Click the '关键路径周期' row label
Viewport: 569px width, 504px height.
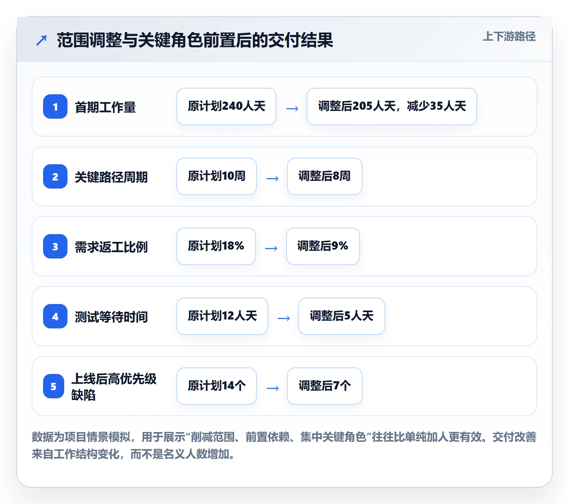click(x=111, y=177)
